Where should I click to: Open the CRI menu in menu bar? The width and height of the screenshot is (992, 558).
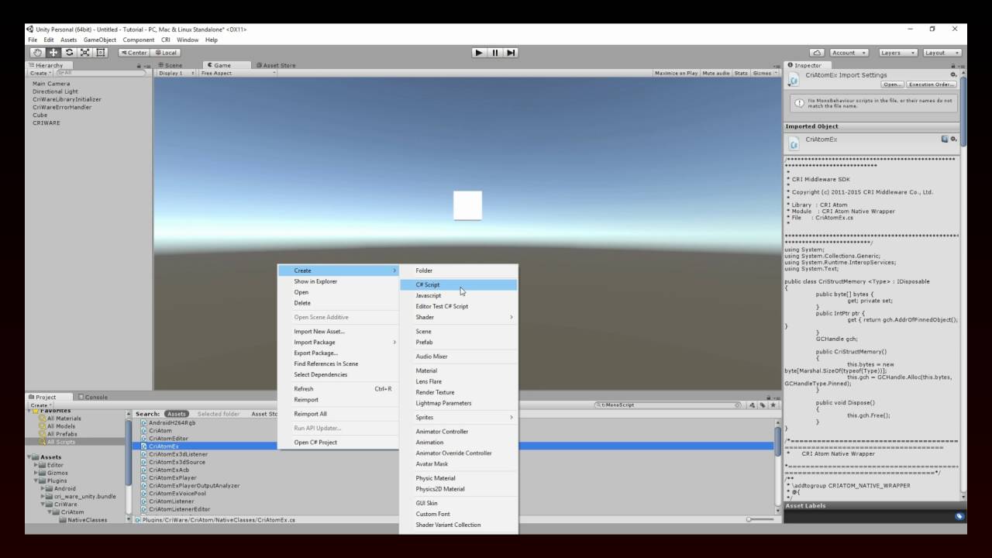(166, 40)
